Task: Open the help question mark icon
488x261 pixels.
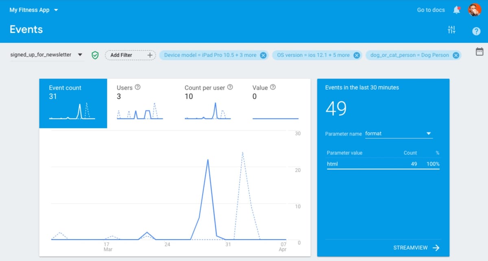Action: click(x=476, y=31)
